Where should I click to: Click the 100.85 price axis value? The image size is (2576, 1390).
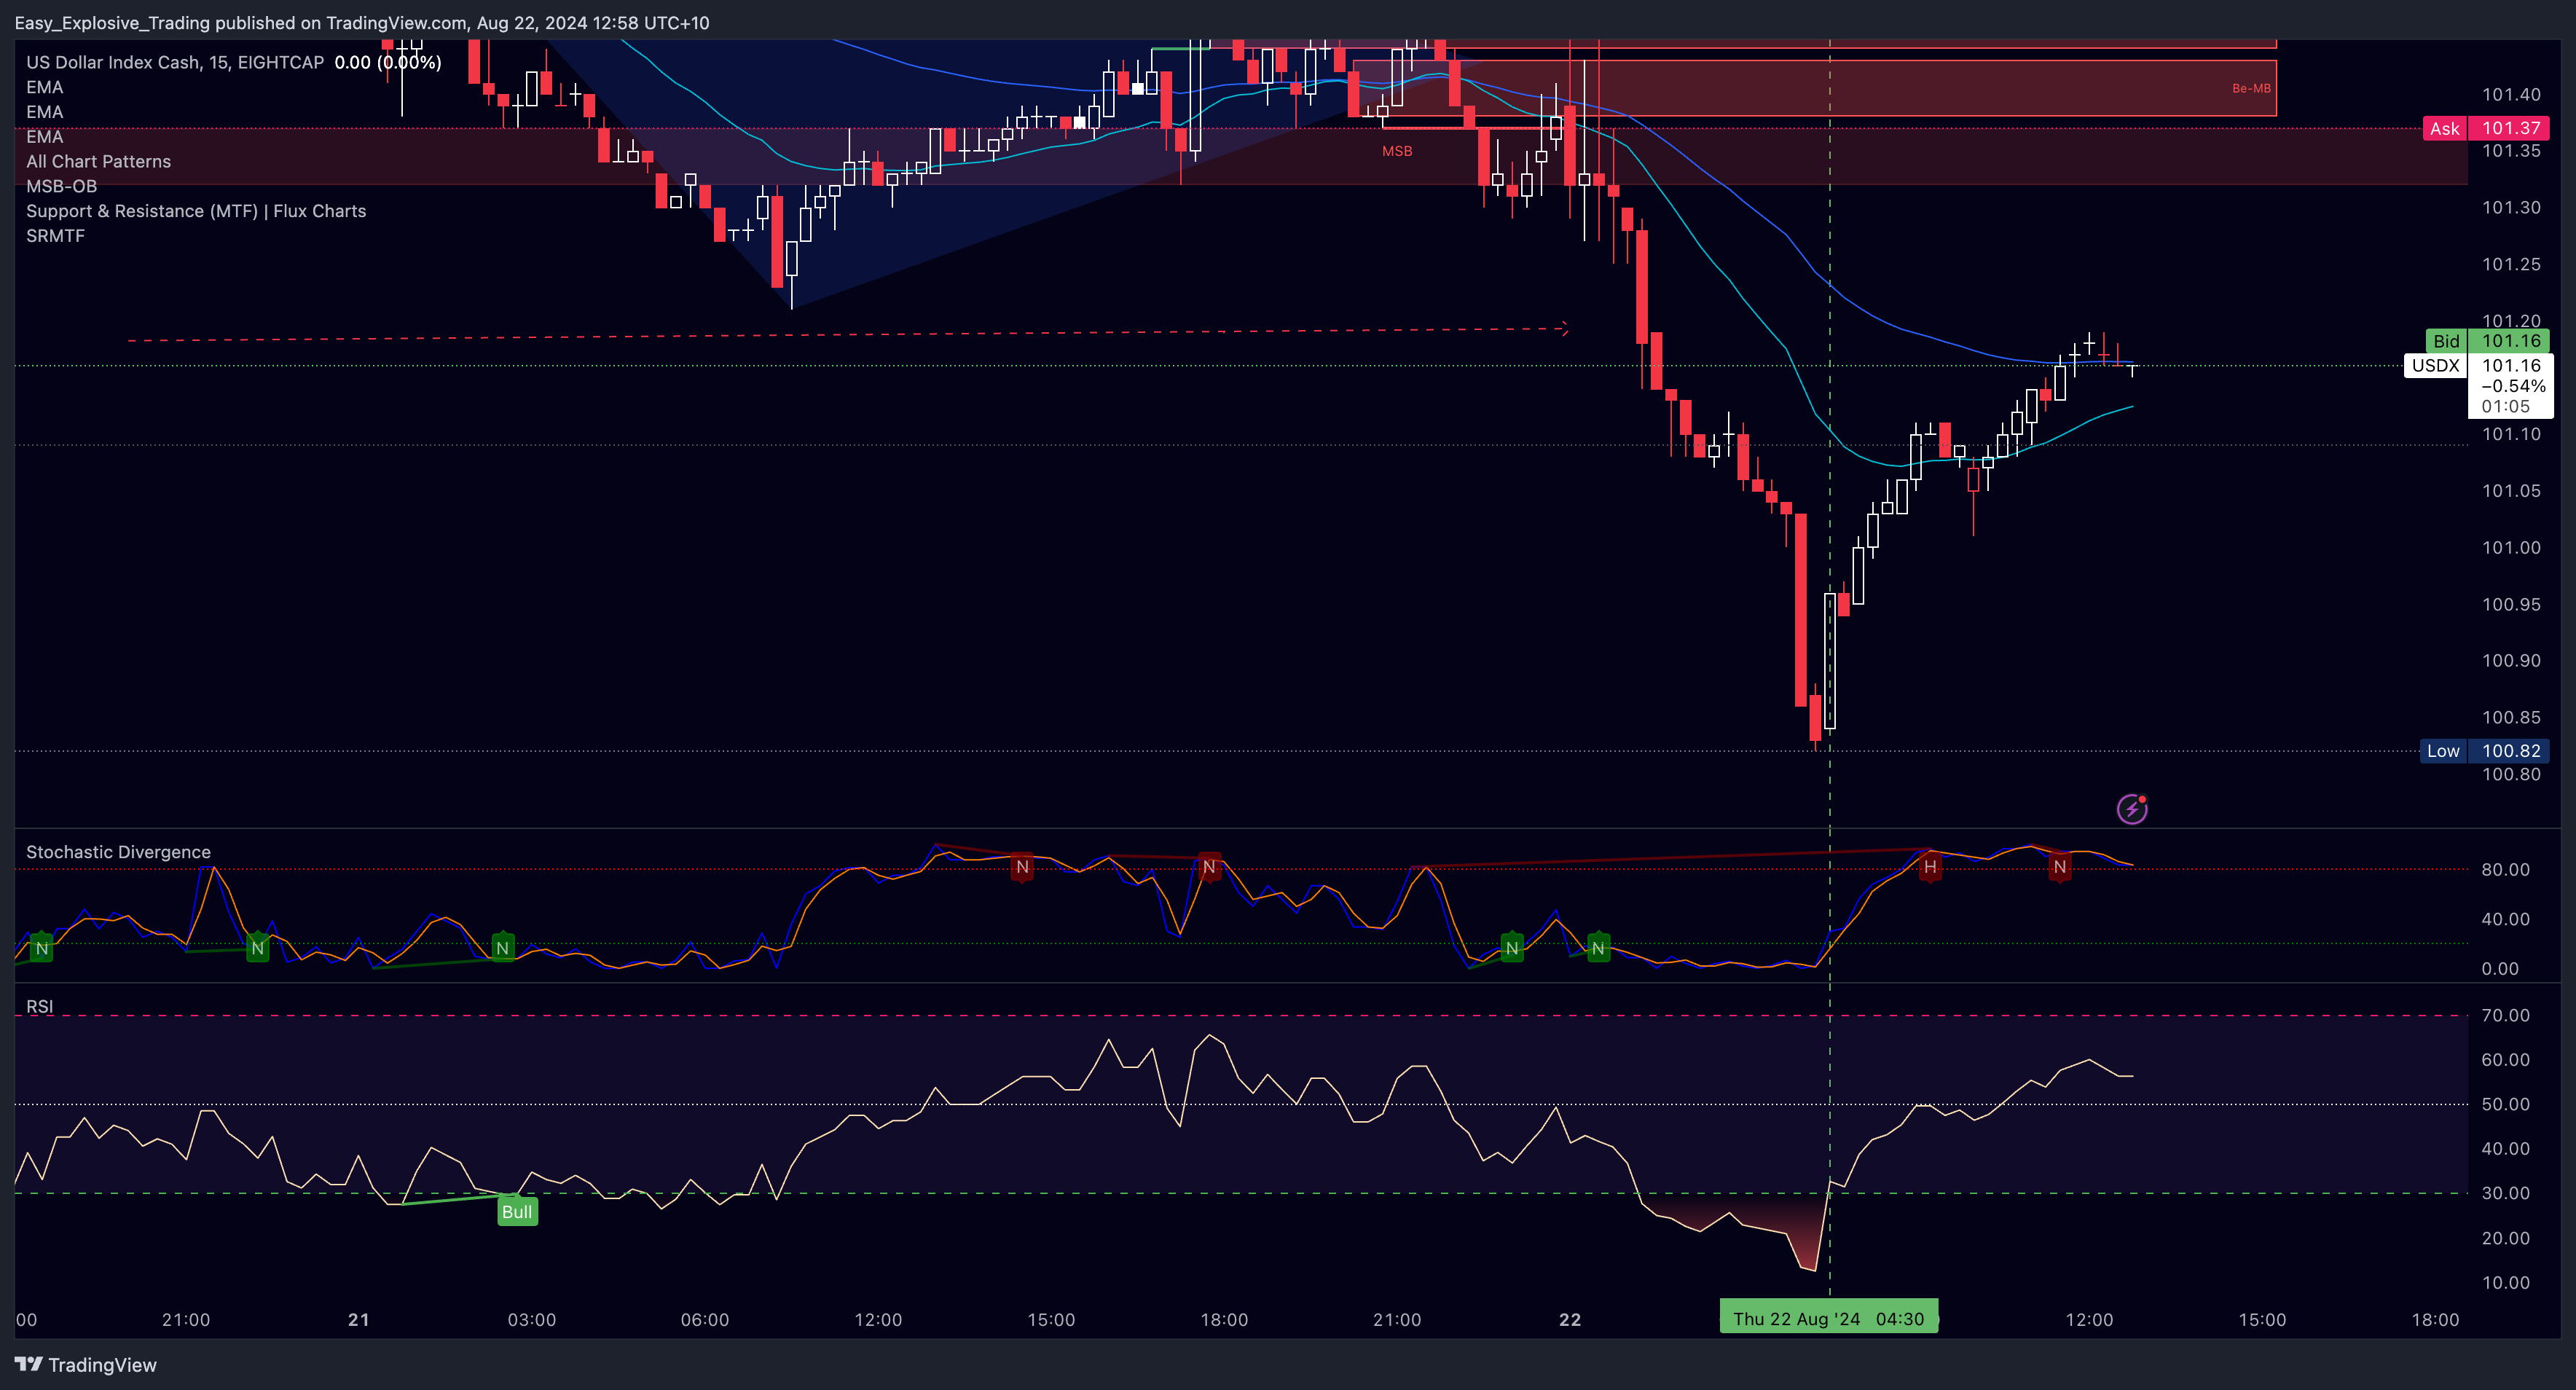[x=2511, y=718]
